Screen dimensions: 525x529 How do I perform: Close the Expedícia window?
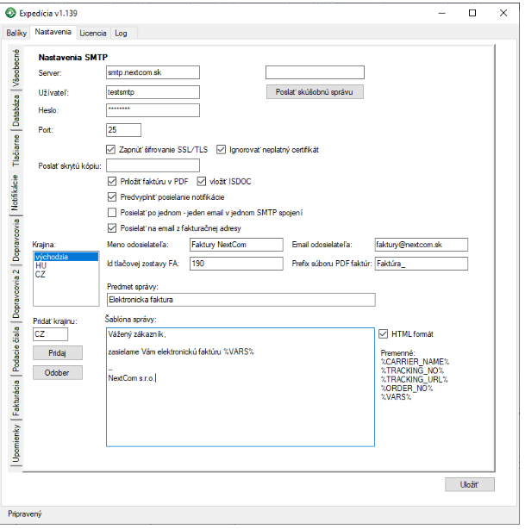point(503,13)
